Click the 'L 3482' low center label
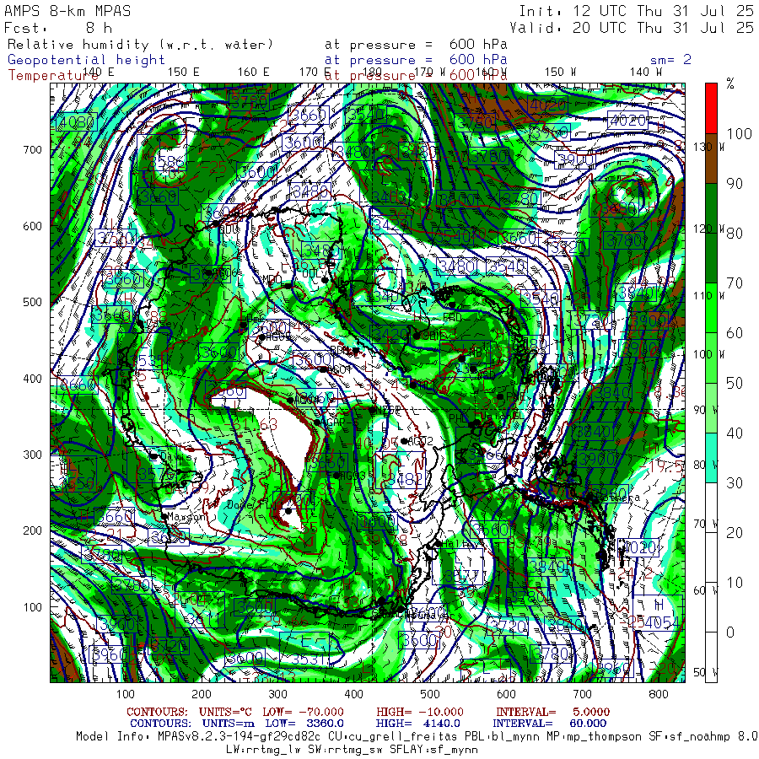Screen dimensions: 759x759 [x=400, y=470]
